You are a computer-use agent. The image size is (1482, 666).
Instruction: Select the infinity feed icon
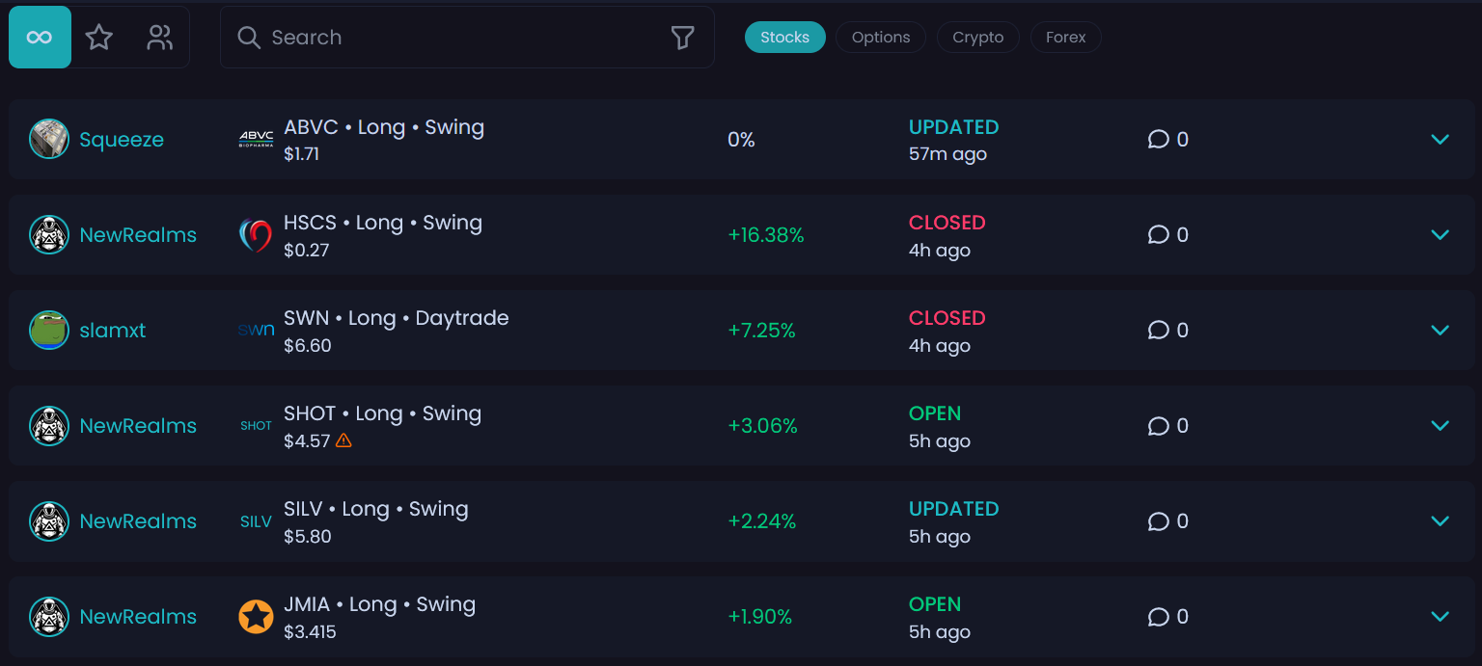pyautogui.click(x=39, y=37)
